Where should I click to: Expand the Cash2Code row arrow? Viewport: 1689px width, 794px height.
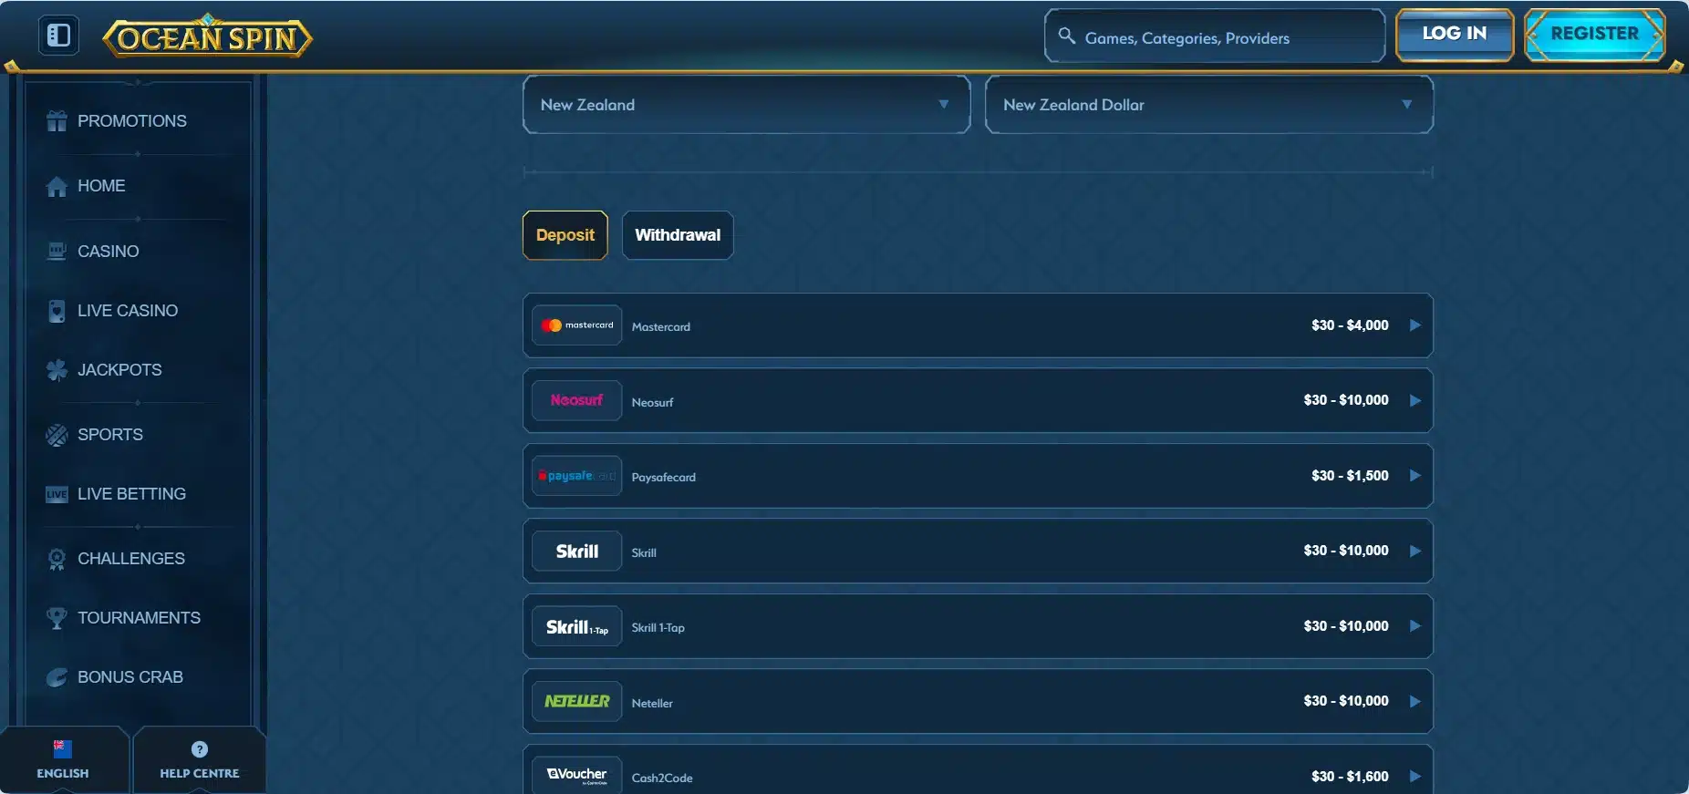click(x=1415, y=777)
